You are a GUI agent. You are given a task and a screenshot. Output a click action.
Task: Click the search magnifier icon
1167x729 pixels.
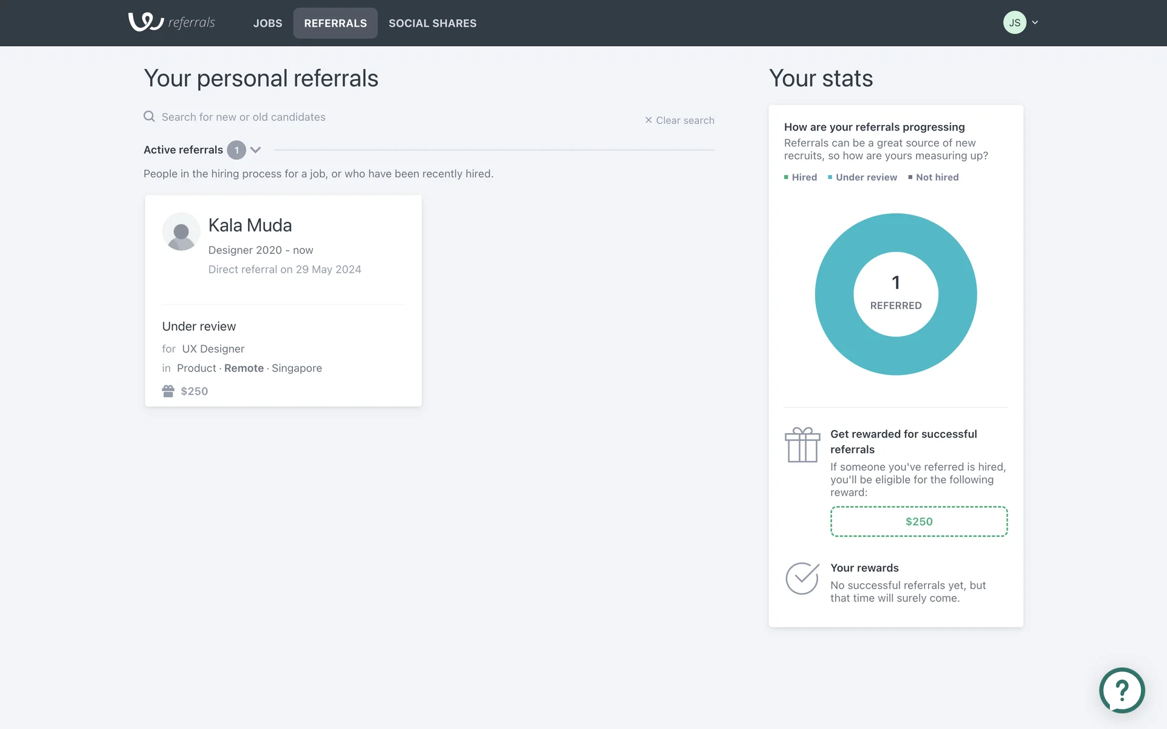click(x=149, y=117)
